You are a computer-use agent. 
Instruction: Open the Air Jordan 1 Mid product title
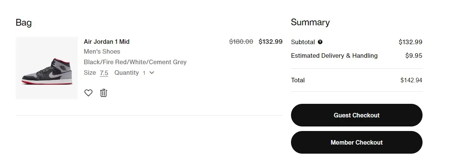(107, 42)
